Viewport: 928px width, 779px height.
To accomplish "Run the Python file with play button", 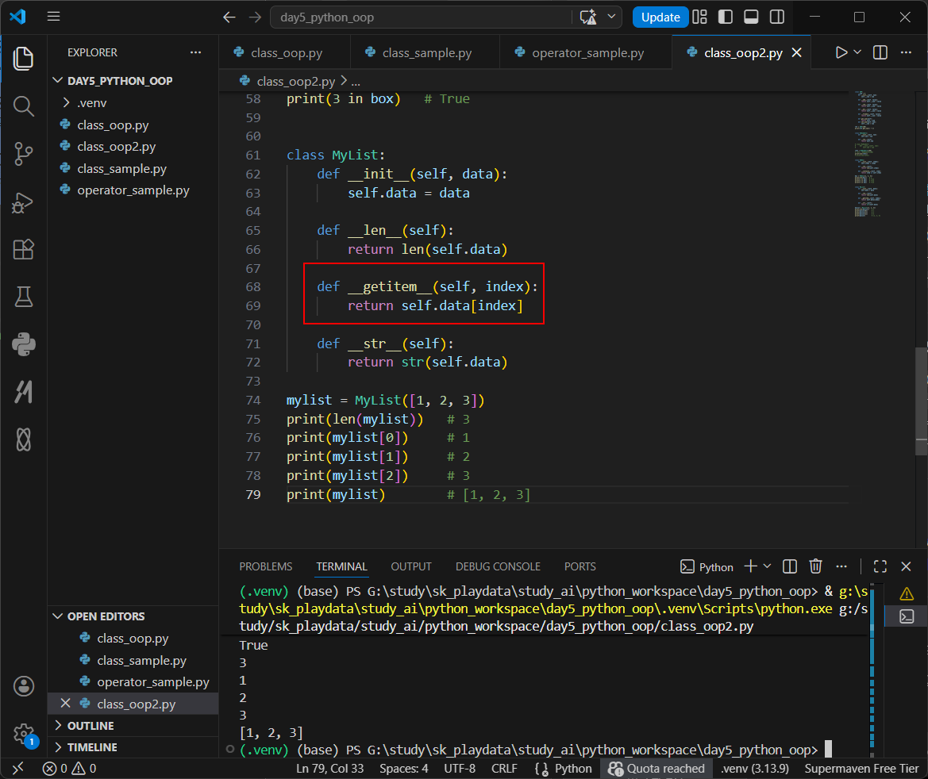I will click(841, 52).
